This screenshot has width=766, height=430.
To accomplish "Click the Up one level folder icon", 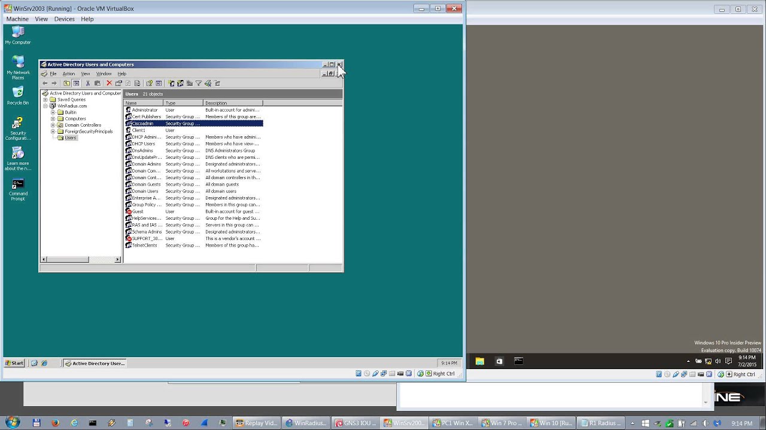I will pyautogui.click(x=66, y=83).
